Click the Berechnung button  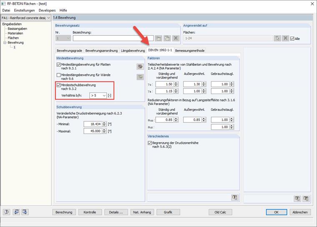64,212
